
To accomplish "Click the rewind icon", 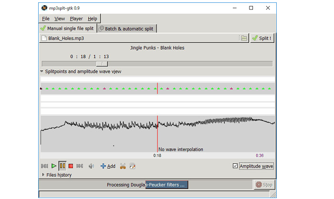I will click(44, 166).
